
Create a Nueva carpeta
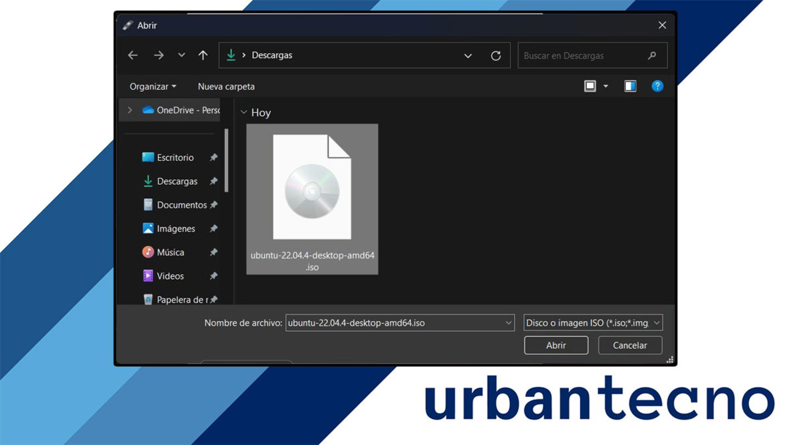coord(226,86)
